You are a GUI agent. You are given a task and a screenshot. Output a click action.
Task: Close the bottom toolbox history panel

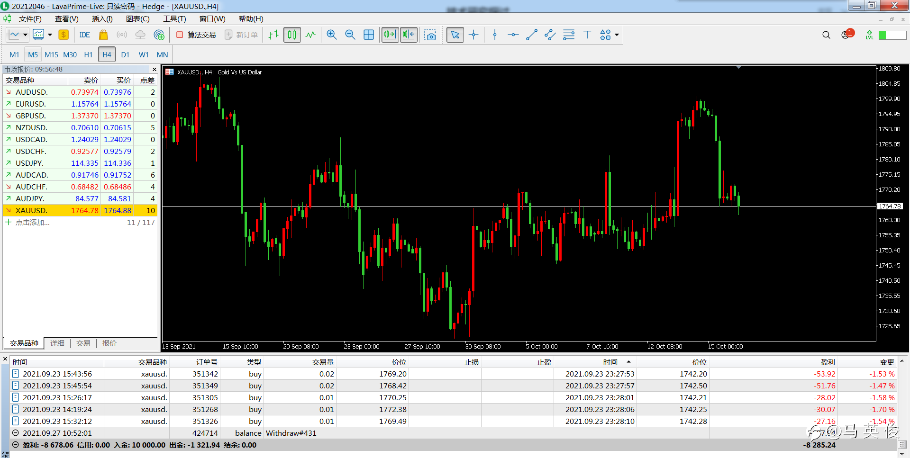tap(5, 359)
